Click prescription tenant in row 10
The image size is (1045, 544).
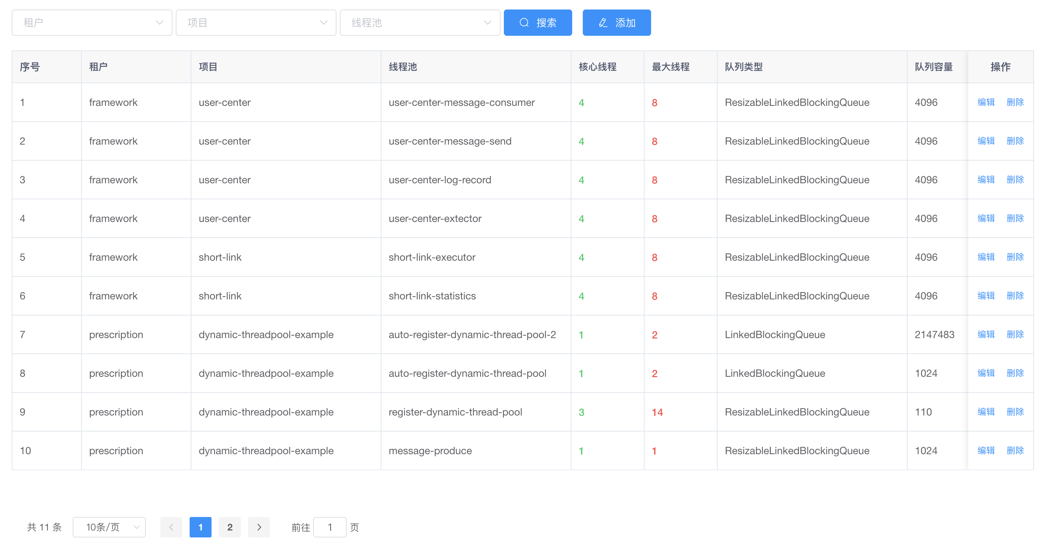click(116, 451)
